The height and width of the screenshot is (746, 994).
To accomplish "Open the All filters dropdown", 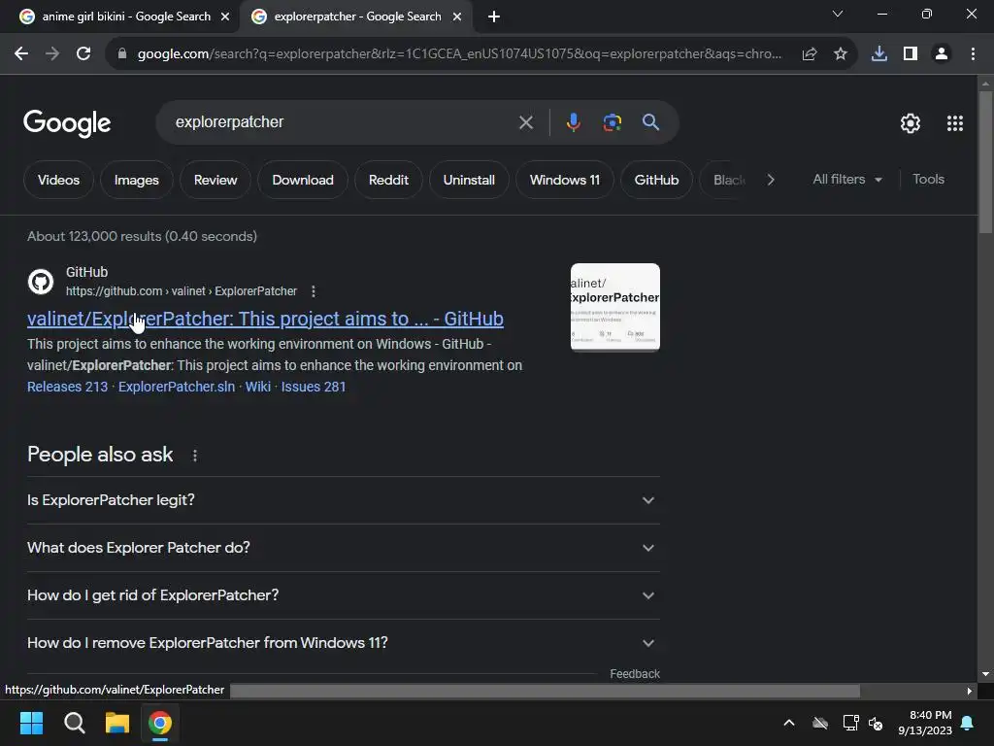I will pos(847,180).
